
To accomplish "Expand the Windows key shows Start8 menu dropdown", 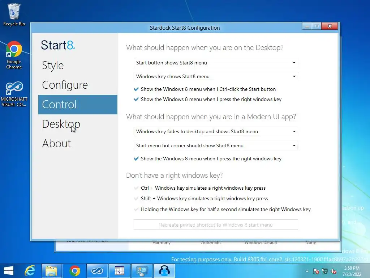I will click(x=216, y=76).
